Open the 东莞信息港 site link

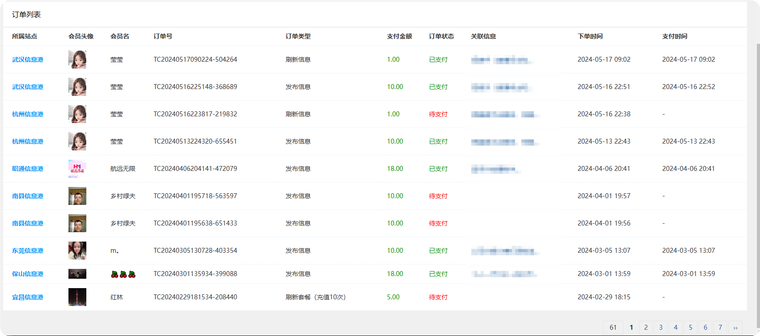coord(28,251)
